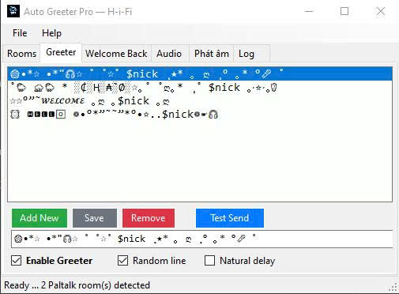This screenshot has height=294, width=399.
Task: Click the gray Save button
Action: coord(95,218)
